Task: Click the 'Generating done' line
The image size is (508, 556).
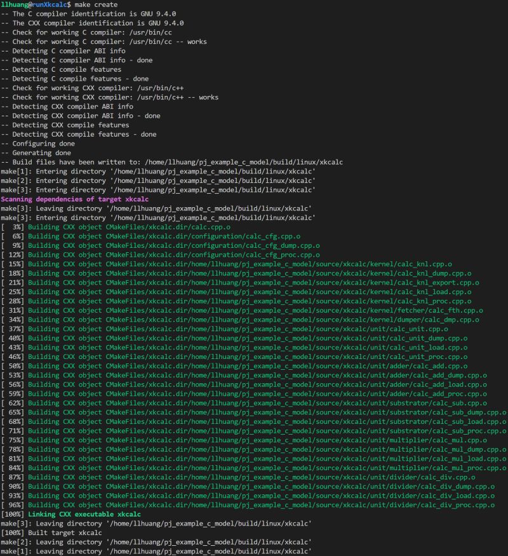Action: pyautogui.click(x=36, y=153)
